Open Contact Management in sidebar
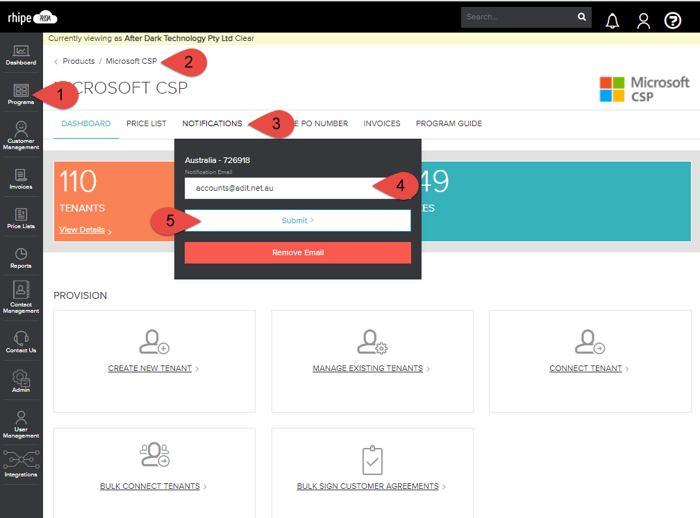 pyautogui.click(x=21, y=297)
